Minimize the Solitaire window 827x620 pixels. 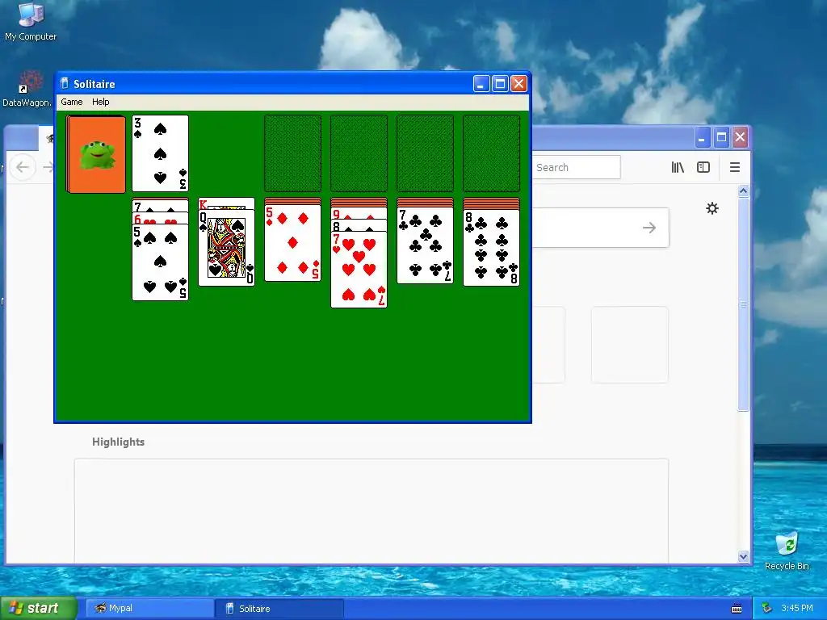pos(481,83)
